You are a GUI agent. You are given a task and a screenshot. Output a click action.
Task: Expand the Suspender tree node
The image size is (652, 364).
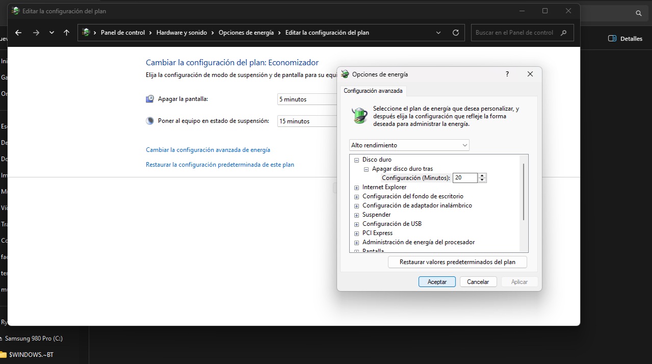(357, 215)
